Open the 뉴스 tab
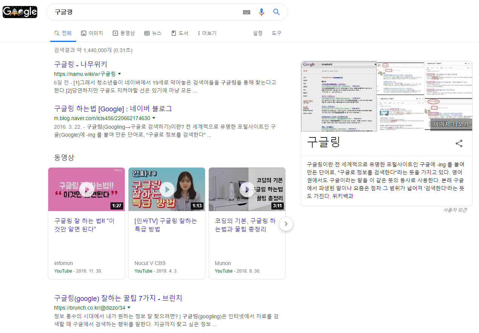The image size is (479, 333). pyautogui.click(x=153, y=33)
